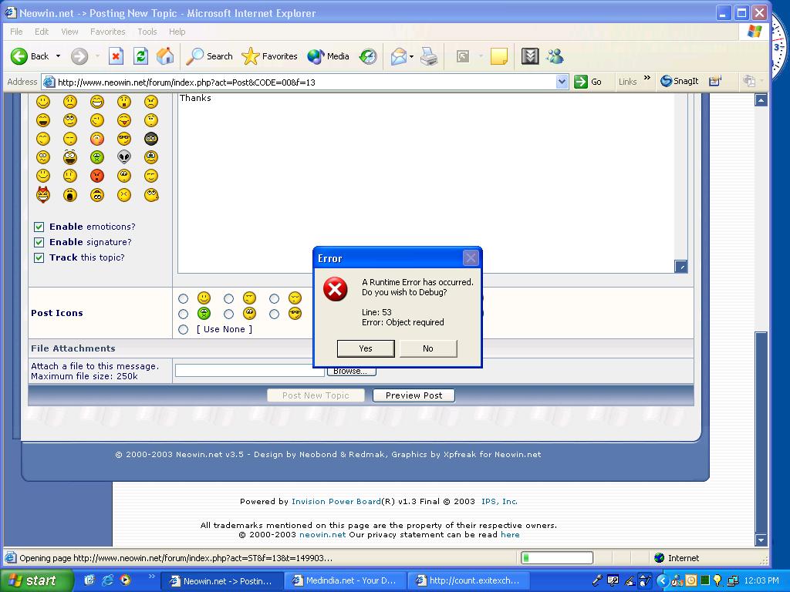790x592 pixels.
Task: Open the privacy statement here link
Action: click(x=510, y=535)
